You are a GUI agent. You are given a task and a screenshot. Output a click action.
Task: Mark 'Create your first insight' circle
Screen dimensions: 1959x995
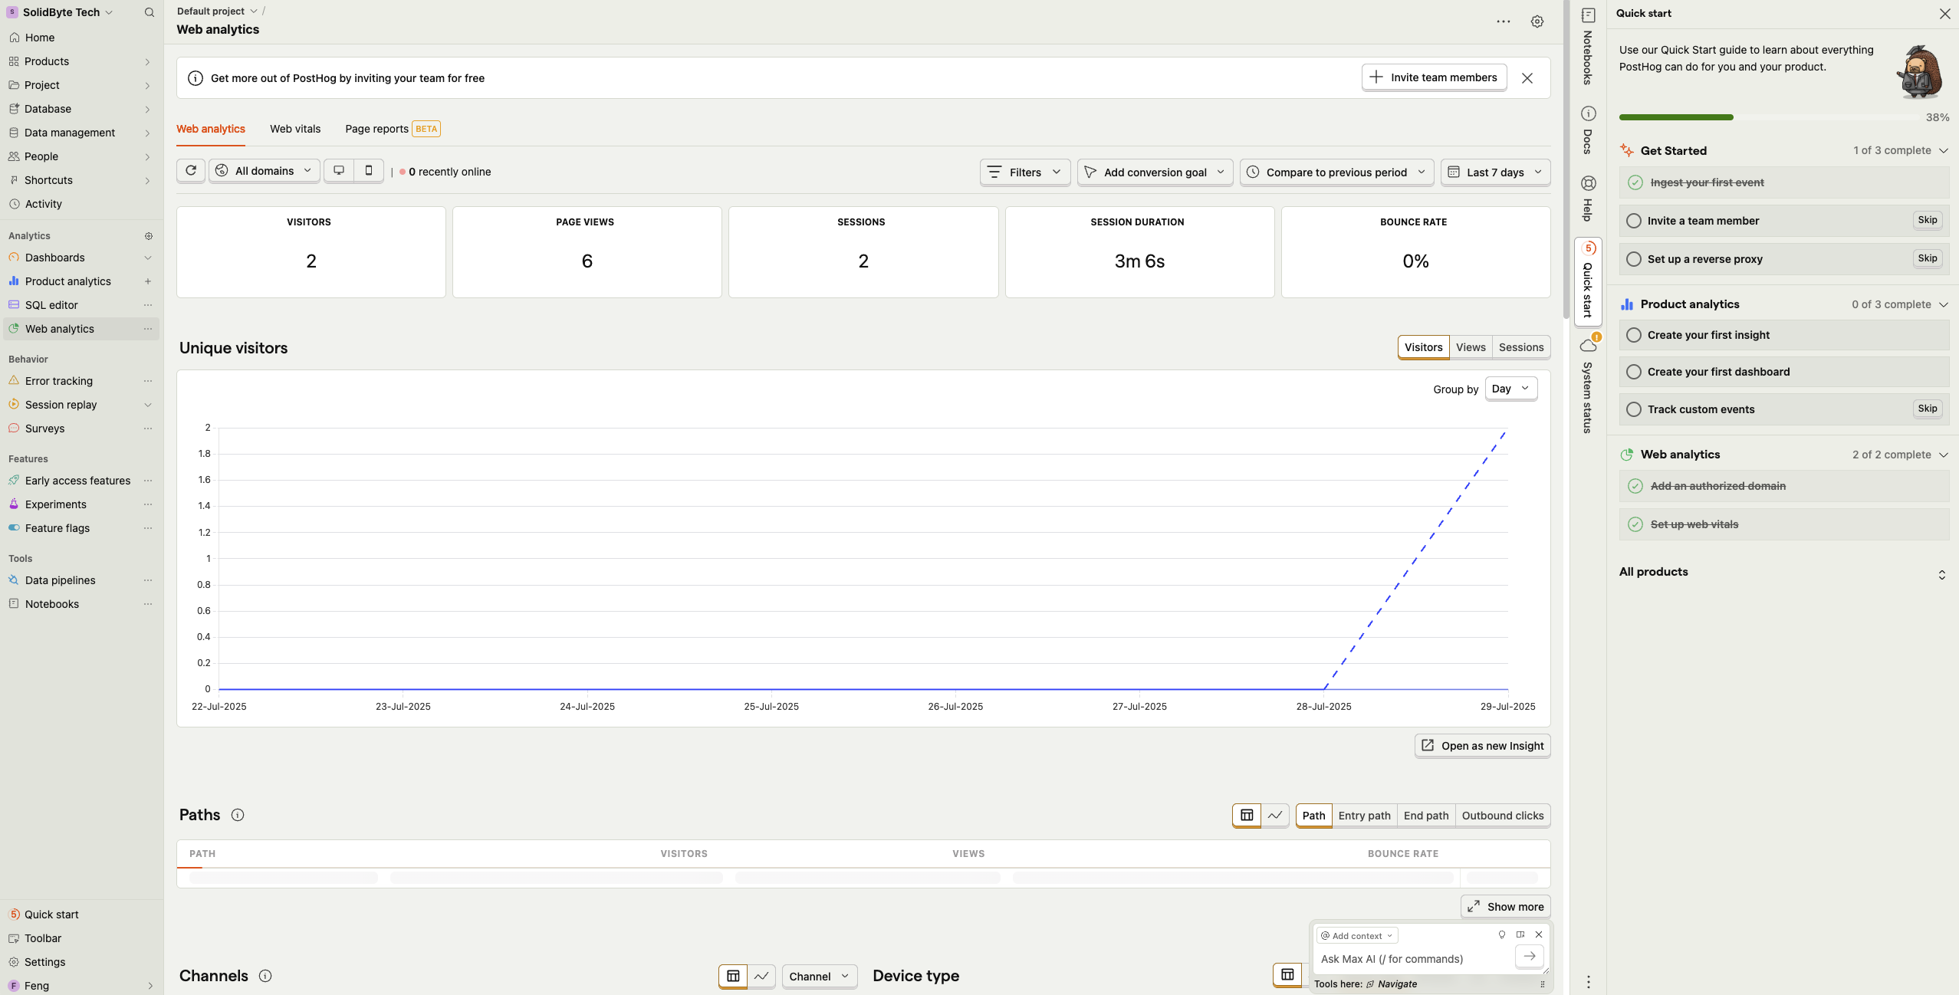click(1634, 335)
